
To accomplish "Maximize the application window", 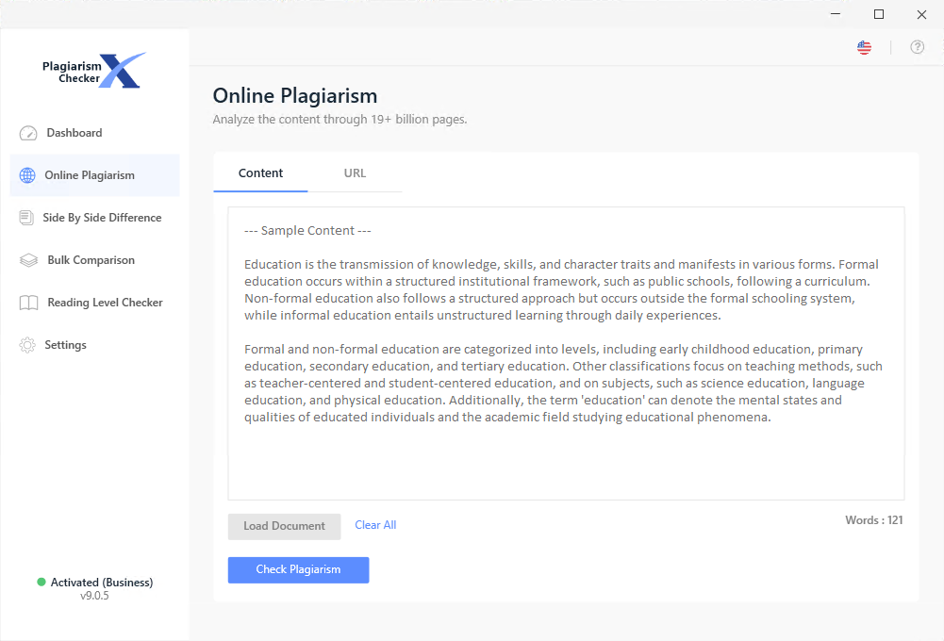I will coord(879,14).
